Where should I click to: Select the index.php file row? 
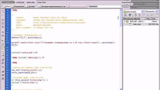tap(141, 24)
